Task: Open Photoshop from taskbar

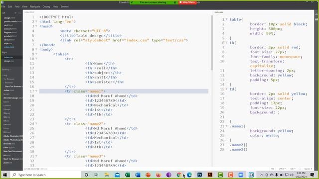Action: (199, 175)
